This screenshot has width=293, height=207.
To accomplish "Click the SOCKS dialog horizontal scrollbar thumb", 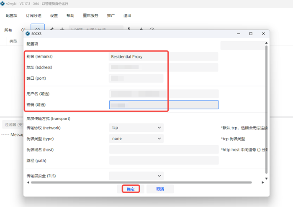I will tap(141, 182).
